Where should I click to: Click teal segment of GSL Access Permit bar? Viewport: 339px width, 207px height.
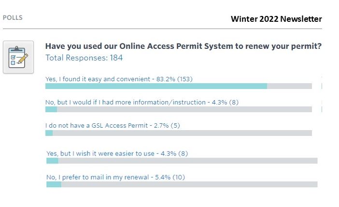[49, 133]
